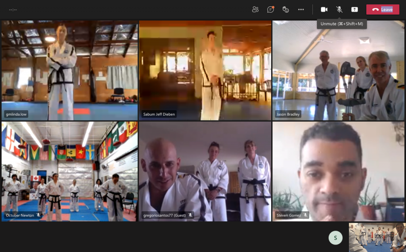Select October Newton's video tile

[x=70, y=171]
